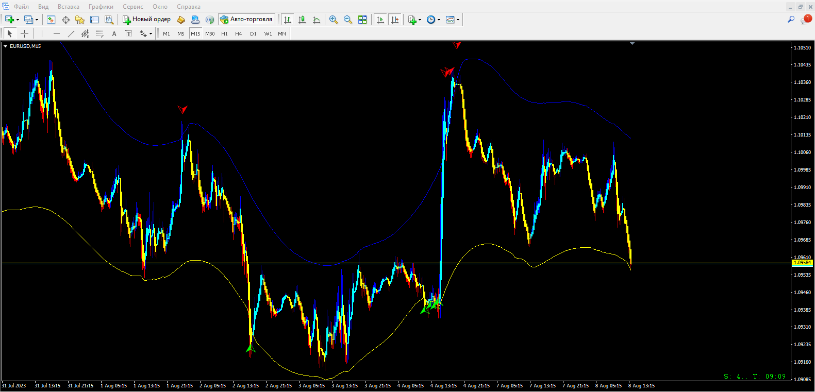
Task: Open the Справка menu
Action: [189, 7]
